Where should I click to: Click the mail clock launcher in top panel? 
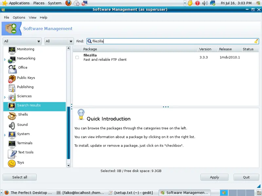77,3
